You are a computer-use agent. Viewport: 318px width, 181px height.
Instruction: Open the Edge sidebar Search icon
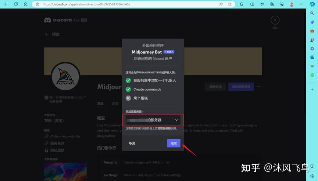pos(312,13)
